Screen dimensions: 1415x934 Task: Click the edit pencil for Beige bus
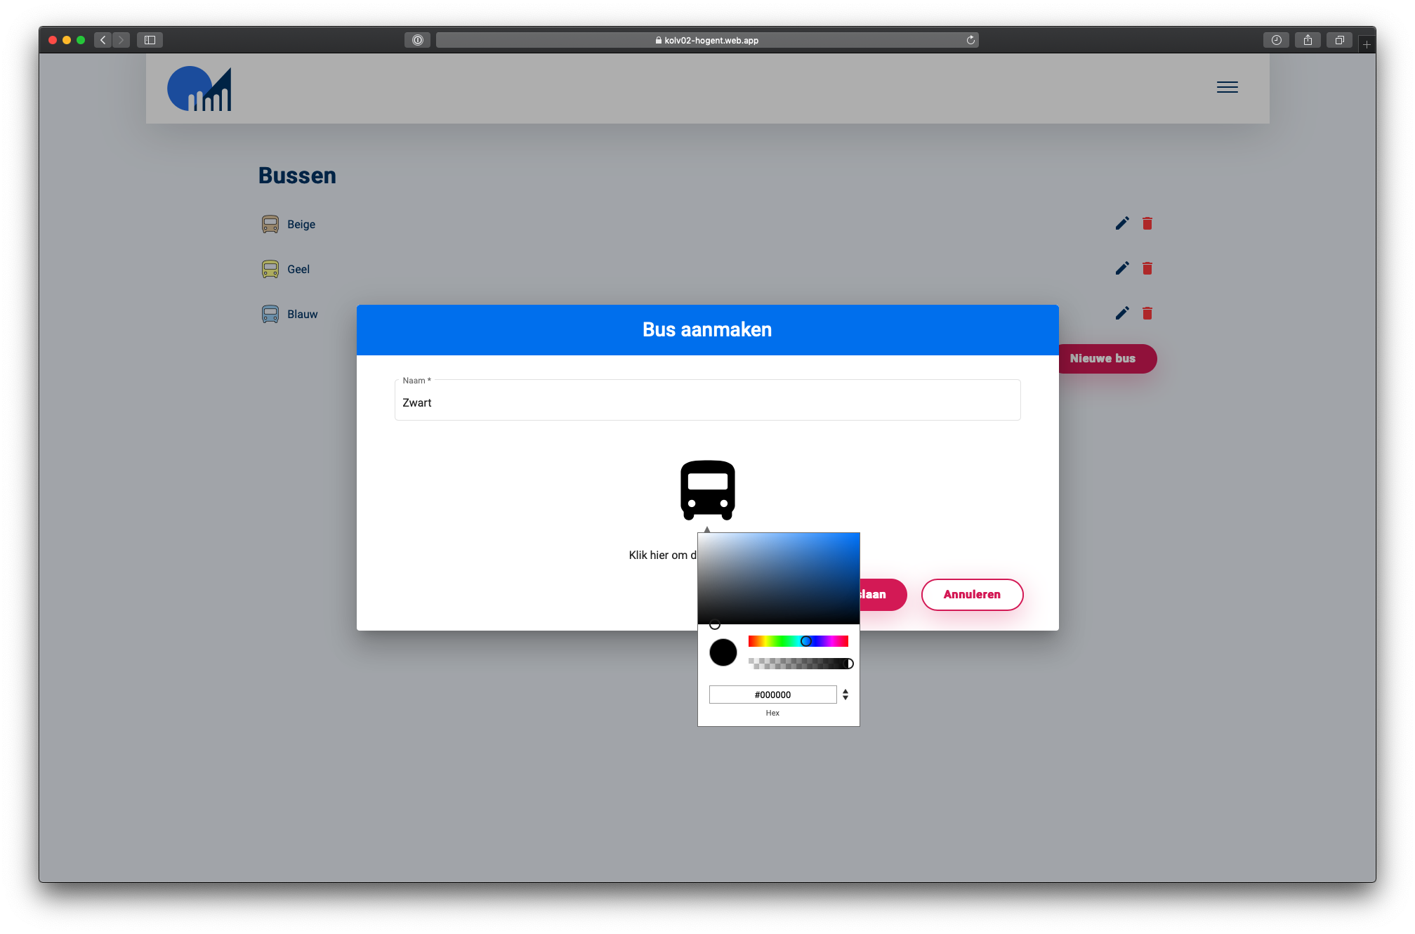(1122, 223)
